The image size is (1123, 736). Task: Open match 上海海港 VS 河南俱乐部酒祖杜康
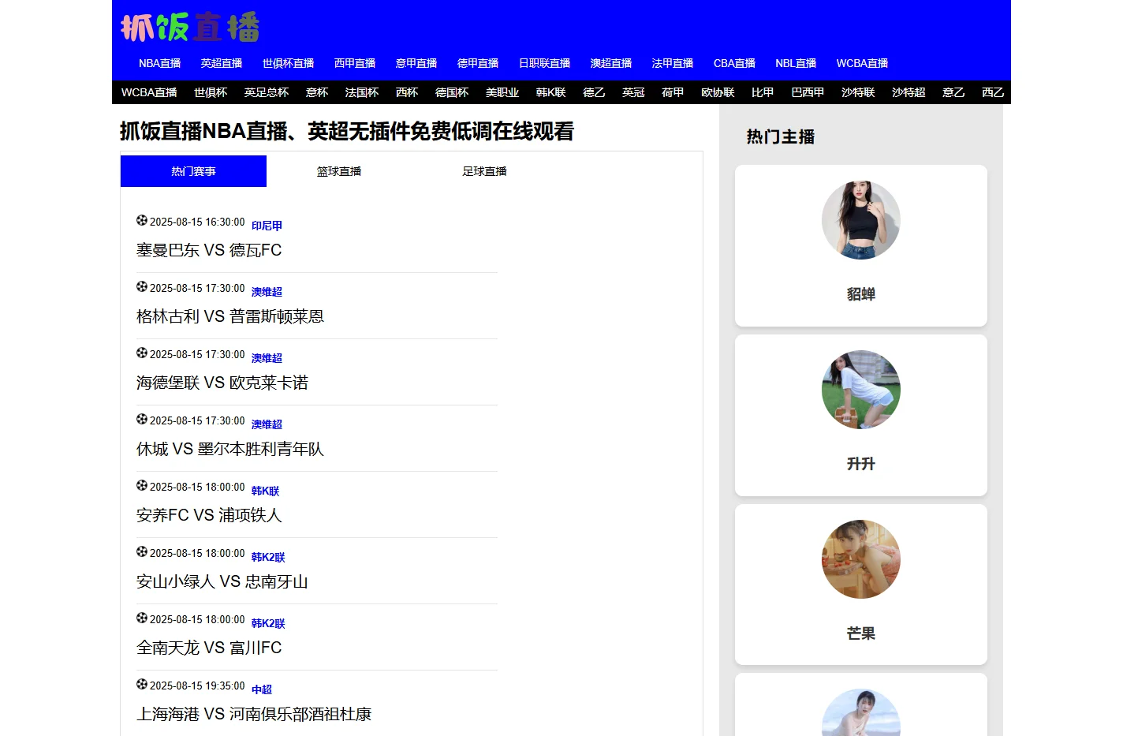click(x=254, y=714)
